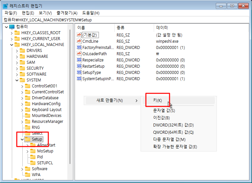Click the registry path address bar
Screen dimensions: 252x183
(126, 20)
